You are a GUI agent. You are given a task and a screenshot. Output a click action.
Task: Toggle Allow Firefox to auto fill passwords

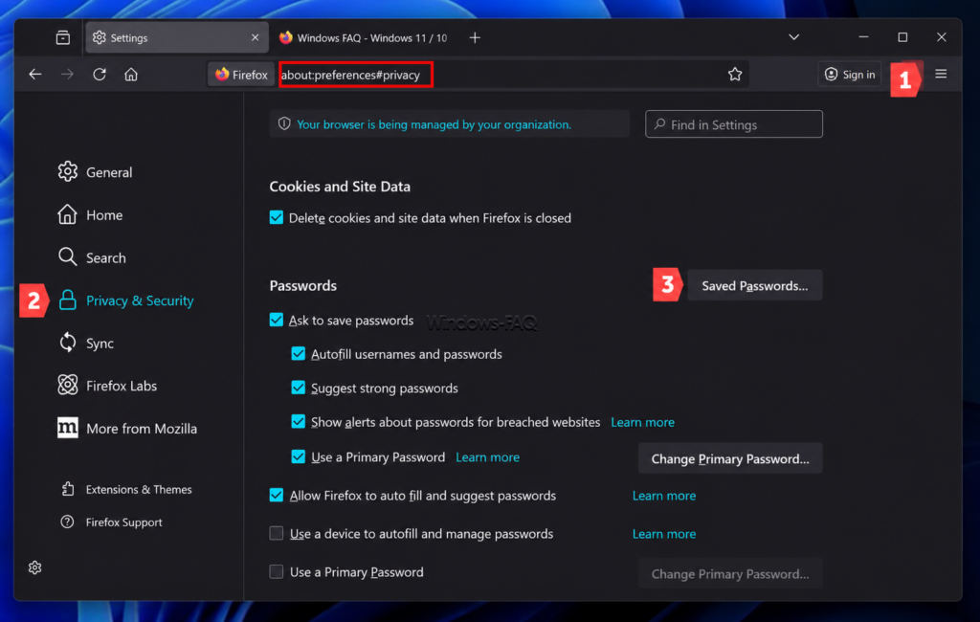coord(277,495)
